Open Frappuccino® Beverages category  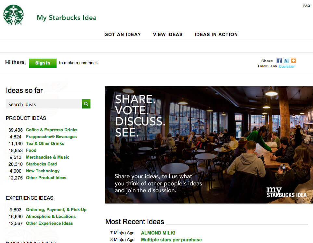(x=51, y=136)
